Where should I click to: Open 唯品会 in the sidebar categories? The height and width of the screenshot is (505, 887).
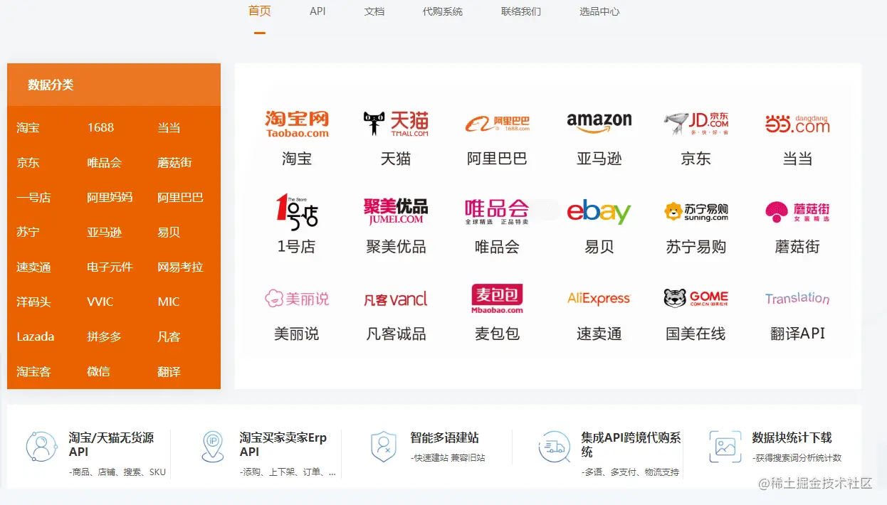105,162
